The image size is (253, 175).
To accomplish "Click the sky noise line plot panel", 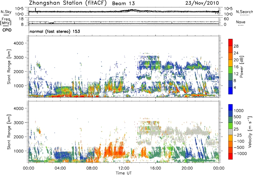I will click(x=124, y=11).
